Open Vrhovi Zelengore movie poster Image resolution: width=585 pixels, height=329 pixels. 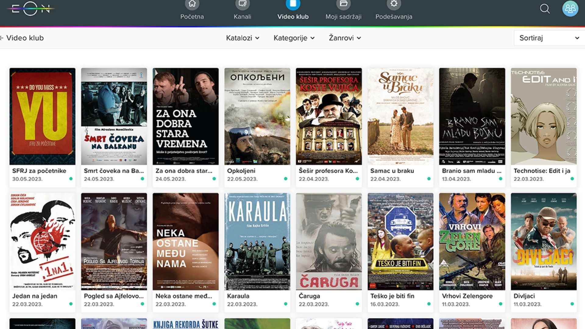click(472, 241)
